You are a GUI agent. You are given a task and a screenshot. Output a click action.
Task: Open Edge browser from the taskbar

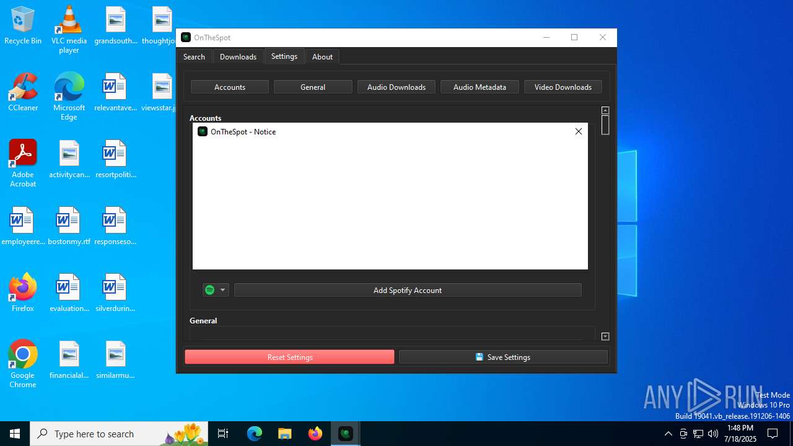coord(255,434)
